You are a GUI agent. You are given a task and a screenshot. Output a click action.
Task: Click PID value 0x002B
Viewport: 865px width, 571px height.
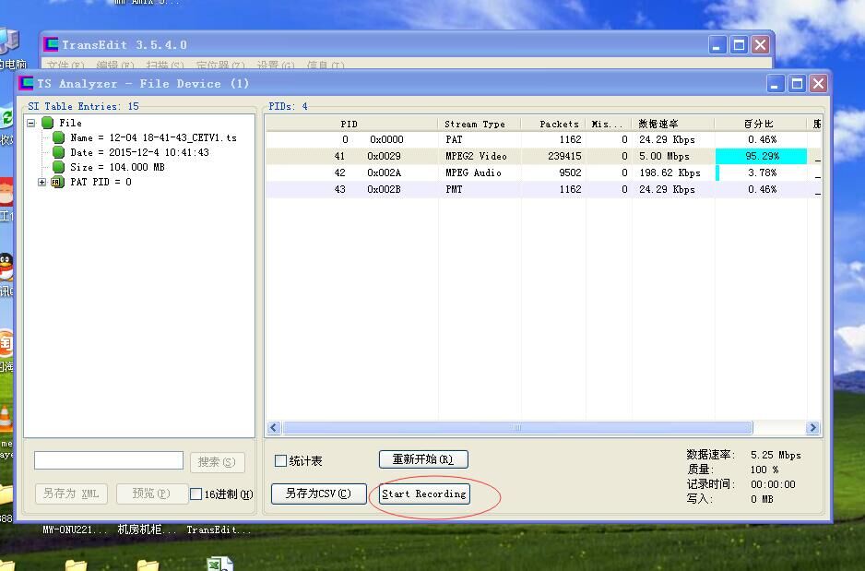(384, 189)
